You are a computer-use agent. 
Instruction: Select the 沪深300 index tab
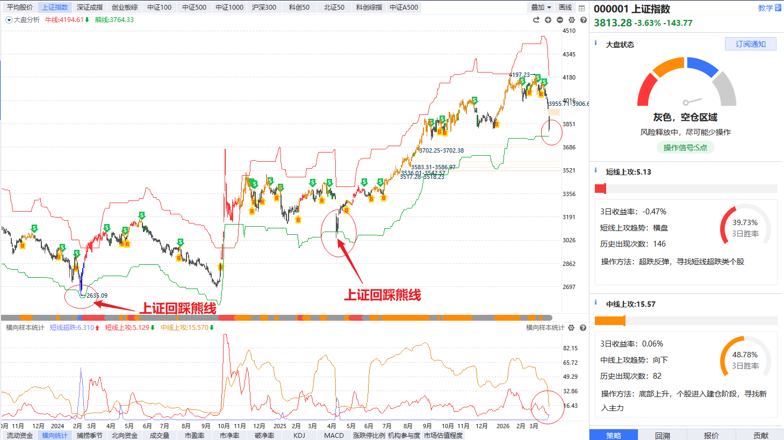(264, 8)
